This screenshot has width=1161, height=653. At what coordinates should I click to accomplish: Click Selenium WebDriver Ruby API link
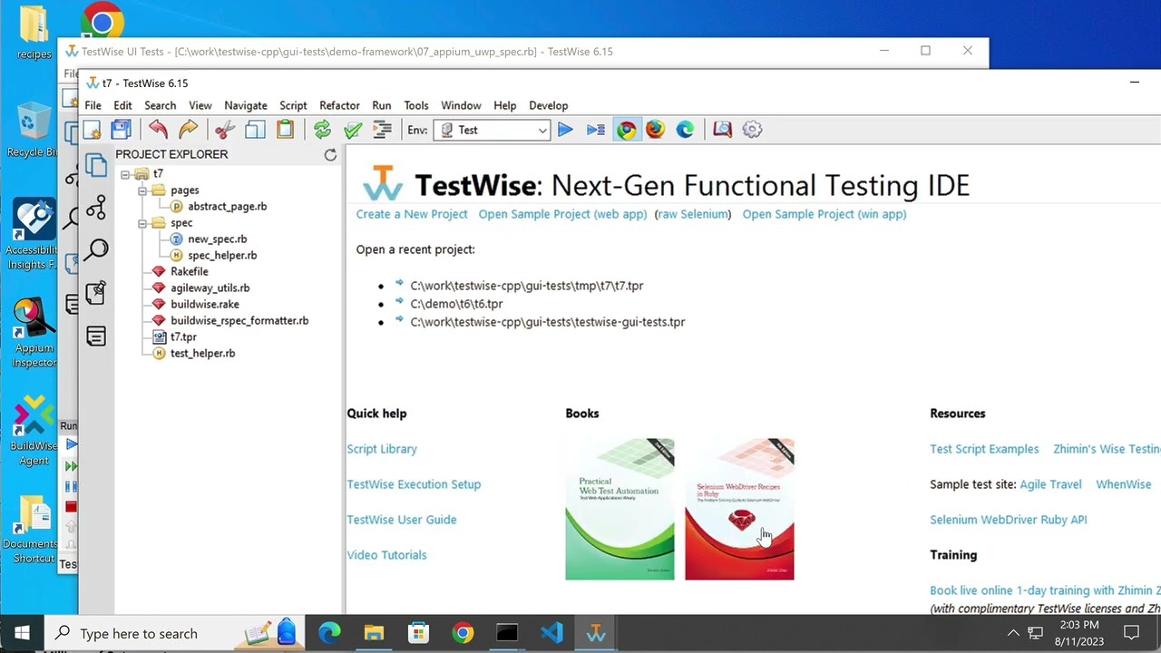point(1008,520)
